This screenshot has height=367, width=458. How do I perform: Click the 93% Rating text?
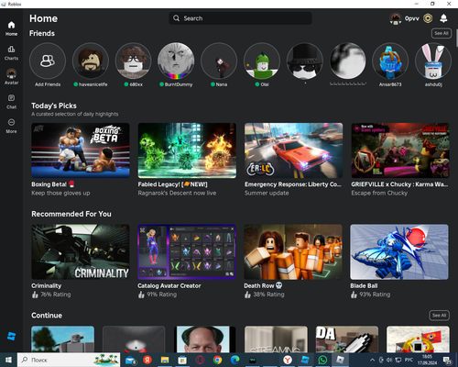[x=375, y=295]
